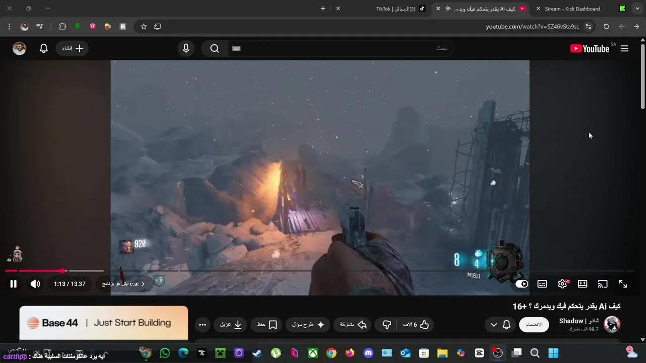The height and width of the screenshot is (363, 646).
Task: Open taskbar search magnifier
Action: coord(535,353)
